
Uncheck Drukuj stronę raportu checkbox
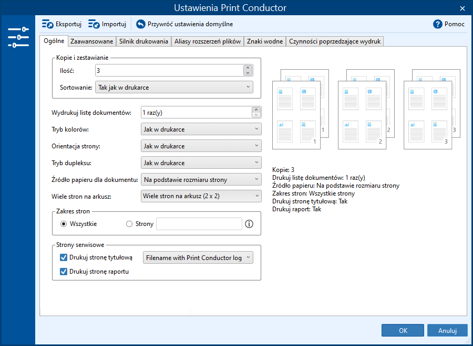64,272
